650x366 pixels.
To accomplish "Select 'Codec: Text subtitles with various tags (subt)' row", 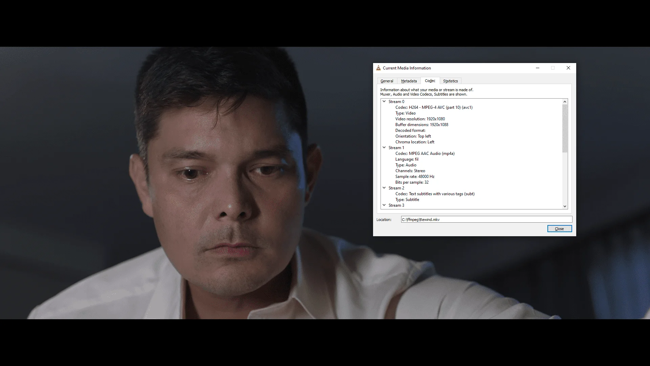I will tap(435, 194).
